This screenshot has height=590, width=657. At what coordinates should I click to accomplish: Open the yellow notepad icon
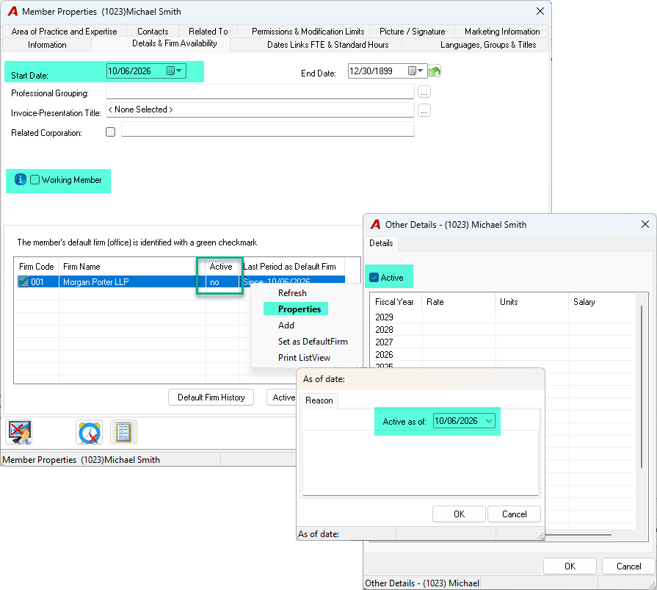click(x=123, y=432)
